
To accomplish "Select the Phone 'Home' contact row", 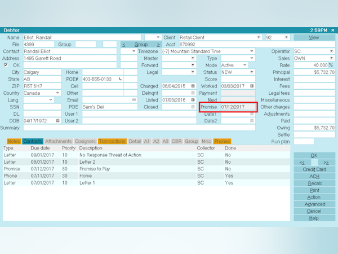I will (x=146, y=176).
